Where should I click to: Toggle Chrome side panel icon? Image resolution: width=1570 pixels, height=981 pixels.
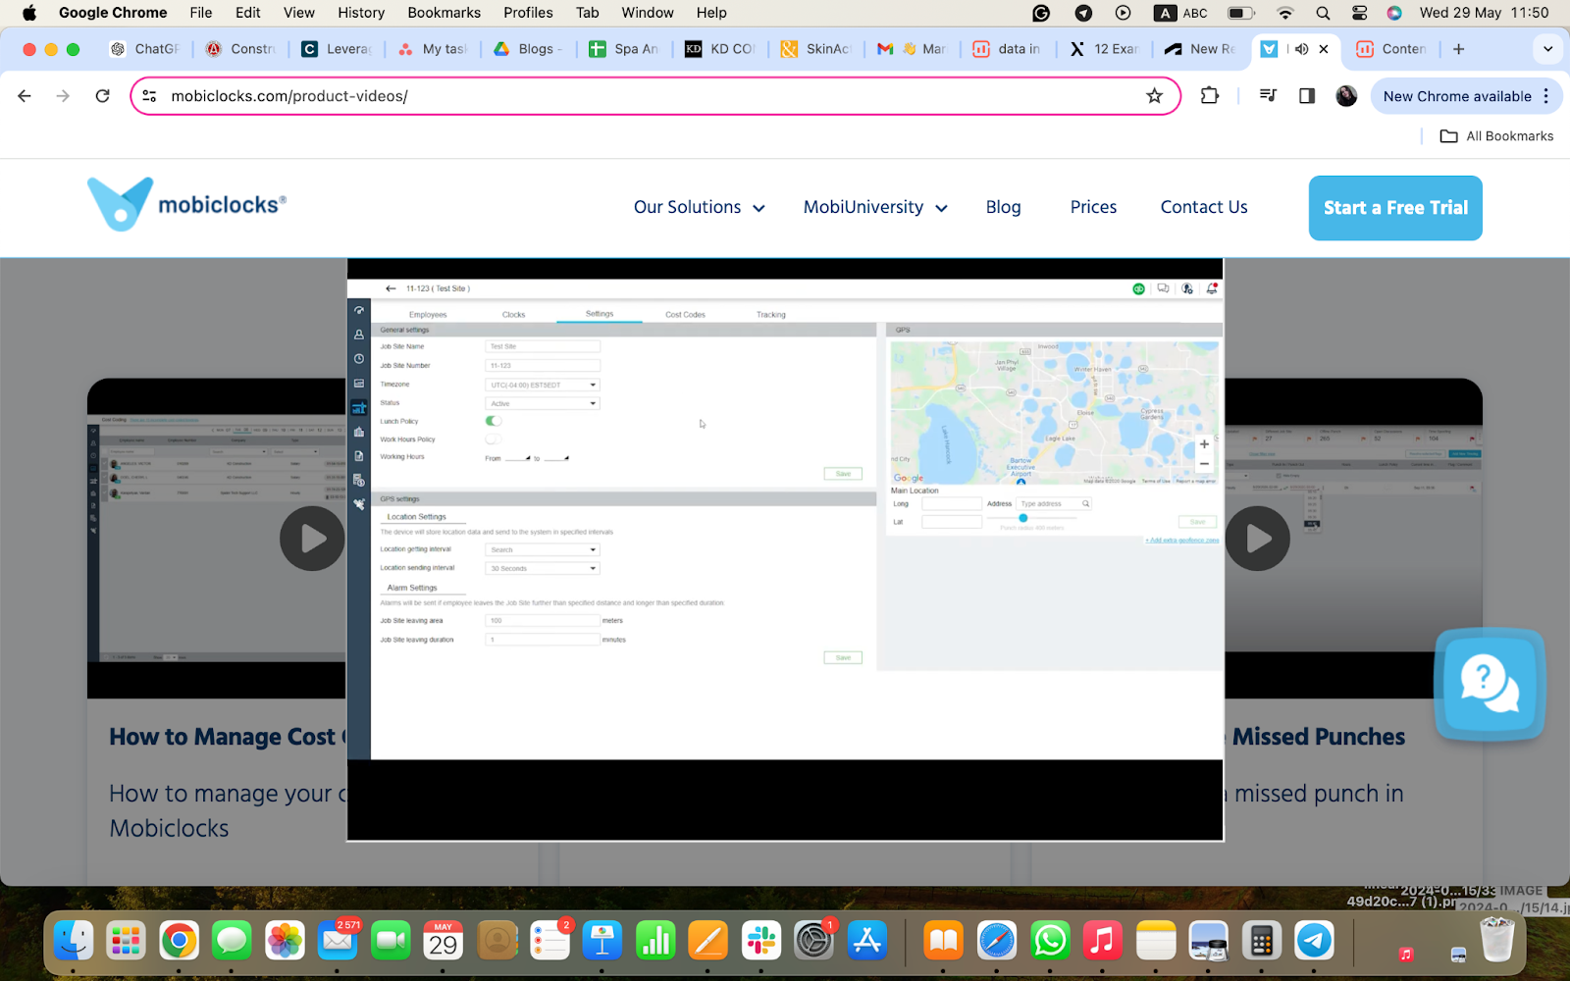[x=1306, y=95]
